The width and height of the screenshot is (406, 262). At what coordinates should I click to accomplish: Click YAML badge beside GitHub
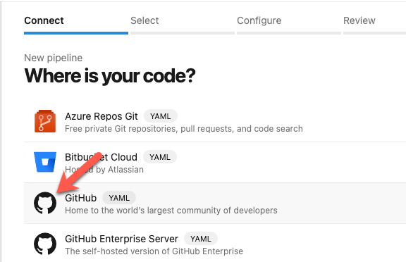[x=119, y=198]
